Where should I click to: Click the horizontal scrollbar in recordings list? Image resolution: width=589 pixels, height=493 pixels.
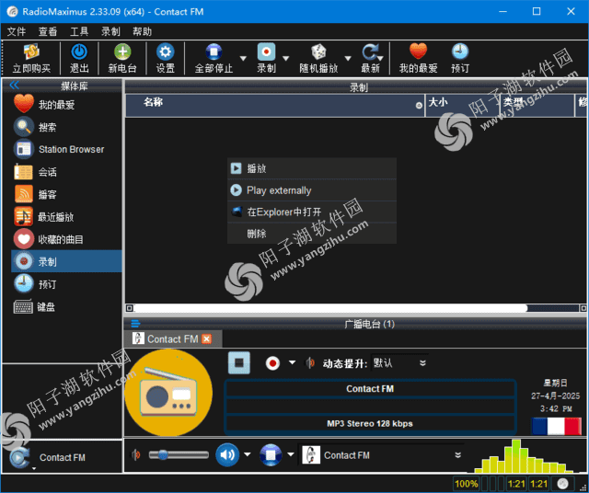pos(330,308)
